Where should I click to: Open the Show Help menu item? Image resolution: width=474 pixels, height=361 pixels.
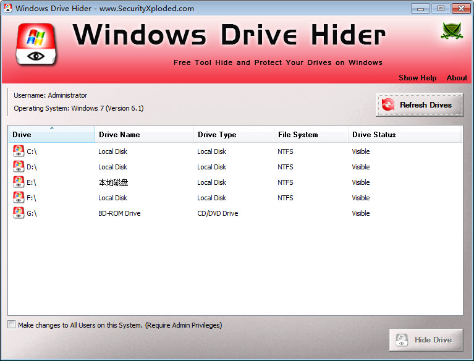[x=417, y=78]
